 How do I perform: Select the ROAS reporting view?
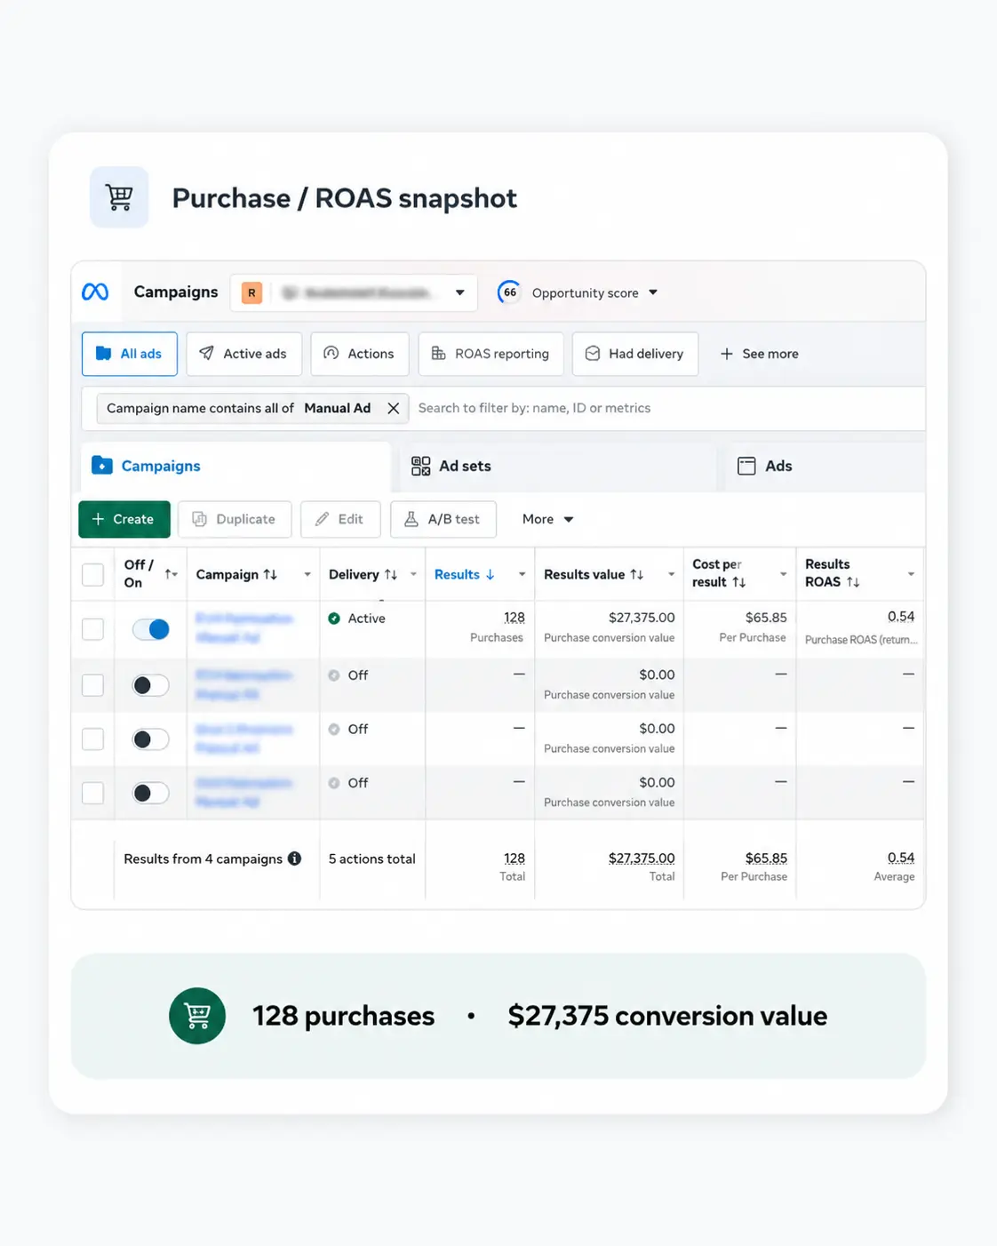[491, 354]
